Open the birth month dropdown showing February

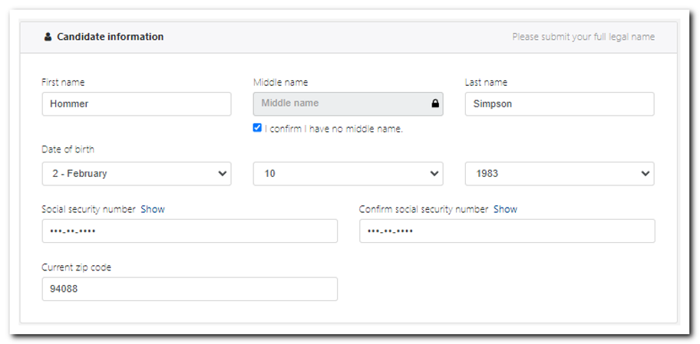click(137, 174)
